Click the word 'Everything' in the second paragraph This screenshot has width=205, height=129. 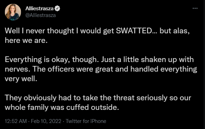(x=23, y=60)
